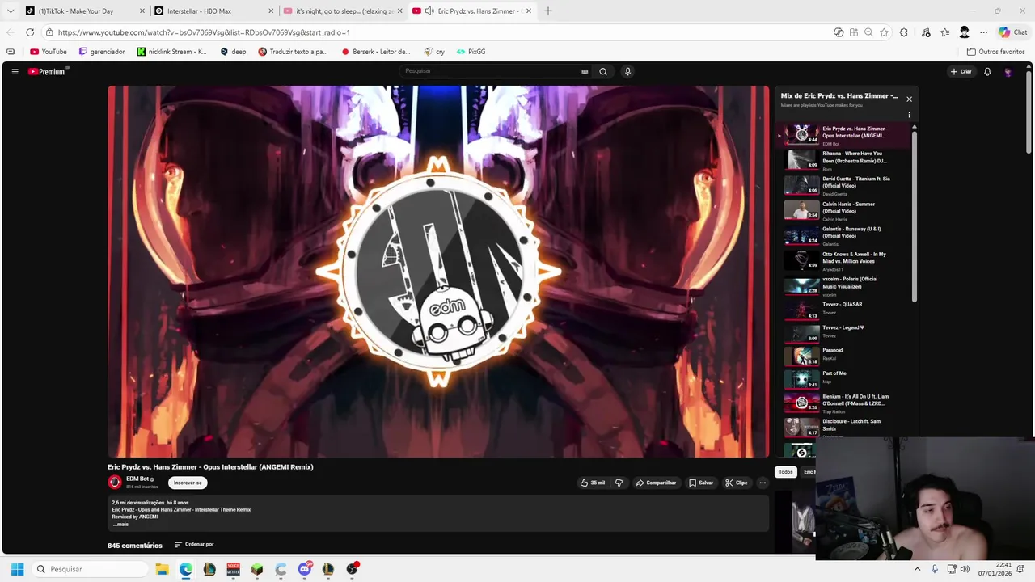Open more actions ellipsis under video

pos(763,483)
